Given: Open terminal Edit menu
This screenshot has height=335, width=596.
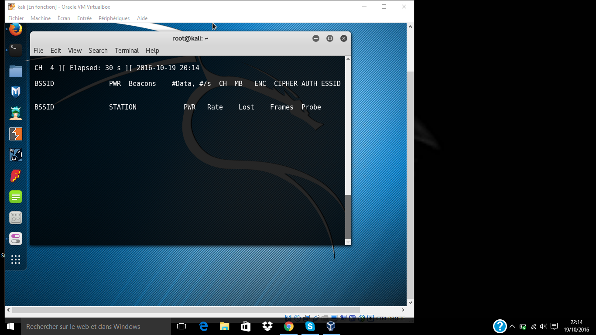Looking at the screenshot, I should click(56, 51).
